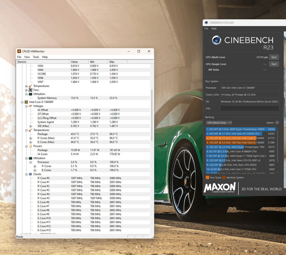Click the Sensor column header
Screen dimensions: 286x255
pyautogui.click(x=43, y=62)
